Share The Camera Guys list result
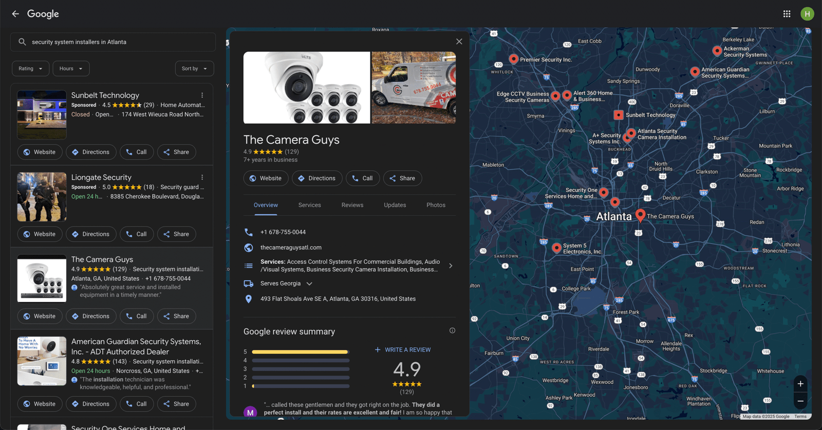 click(176, 316)
